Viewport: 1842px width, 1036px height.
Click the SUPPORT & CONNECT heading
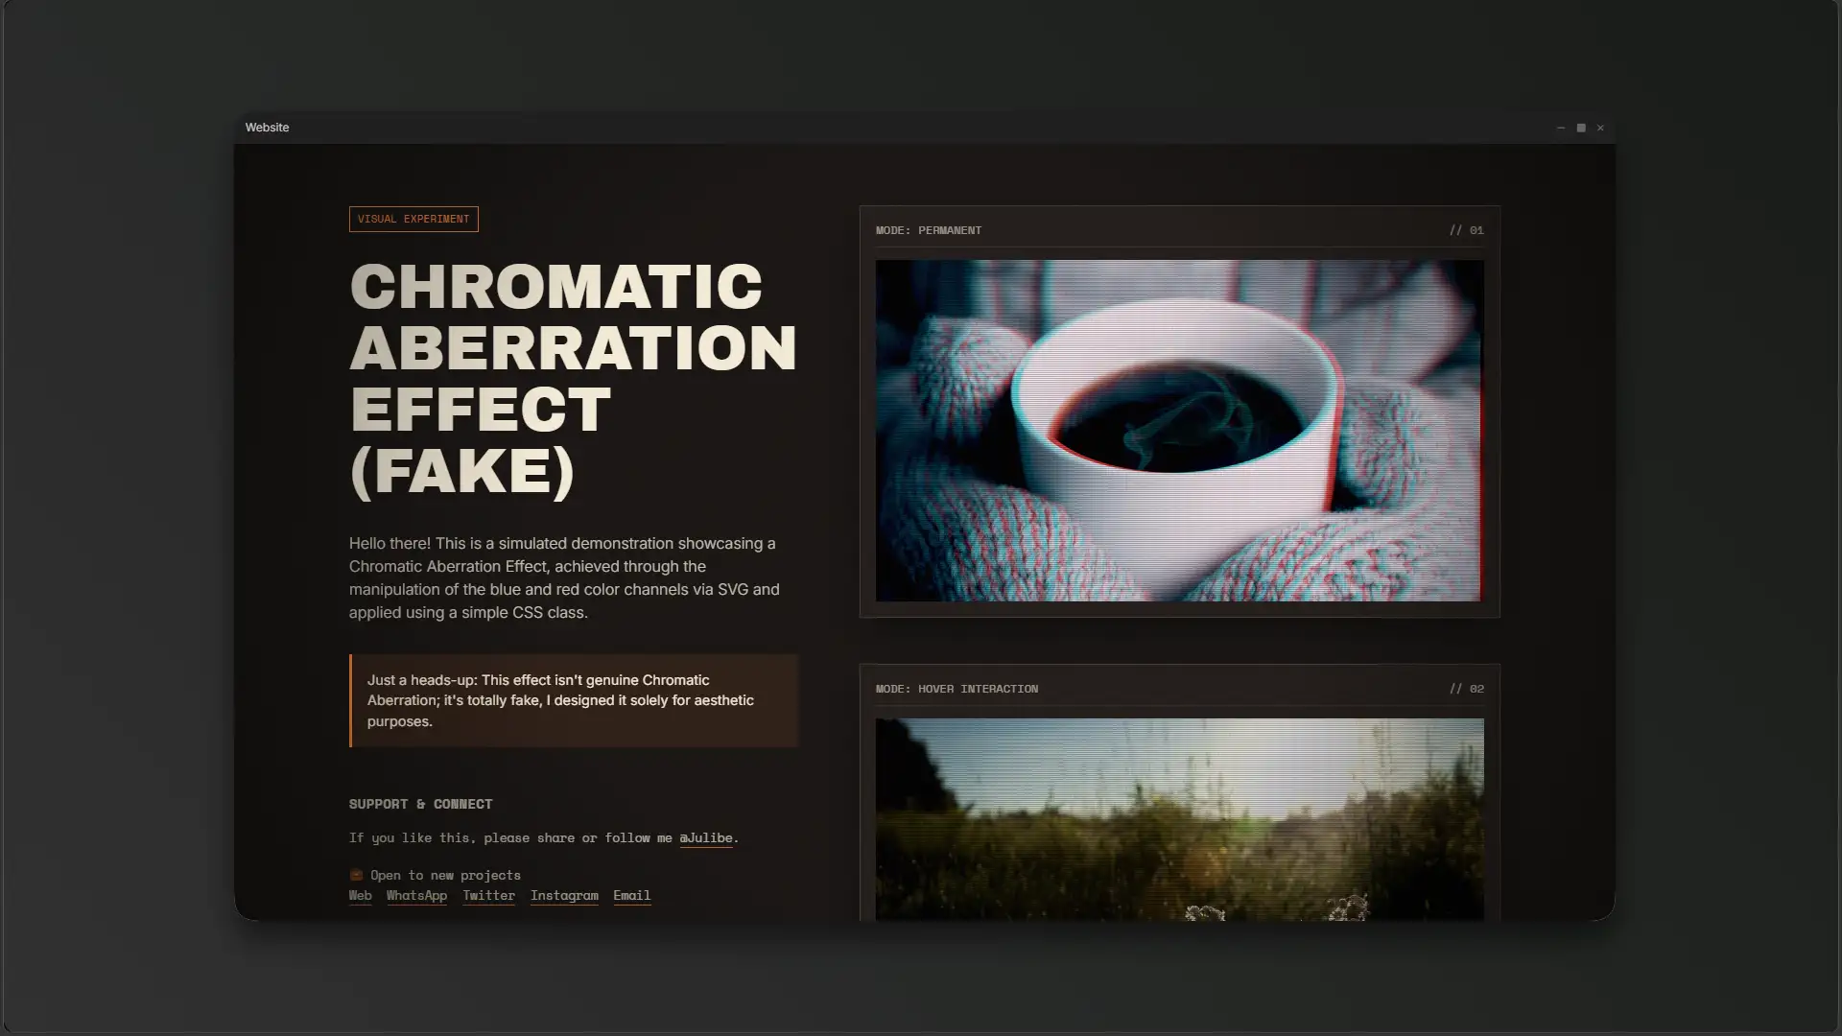coord(420,804)
